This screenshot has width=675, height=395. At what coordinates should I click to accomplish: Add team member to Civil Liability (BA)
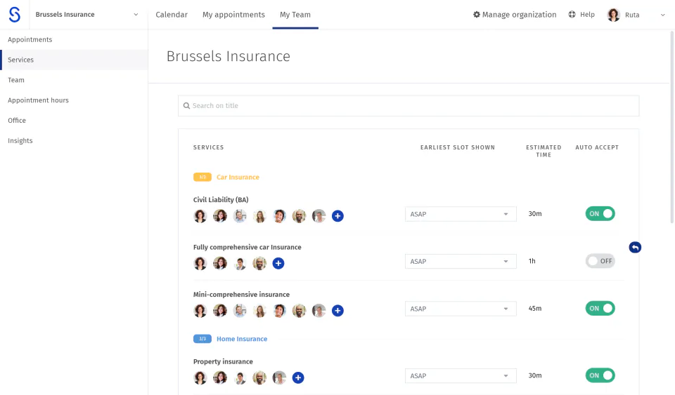click(337, 216)
